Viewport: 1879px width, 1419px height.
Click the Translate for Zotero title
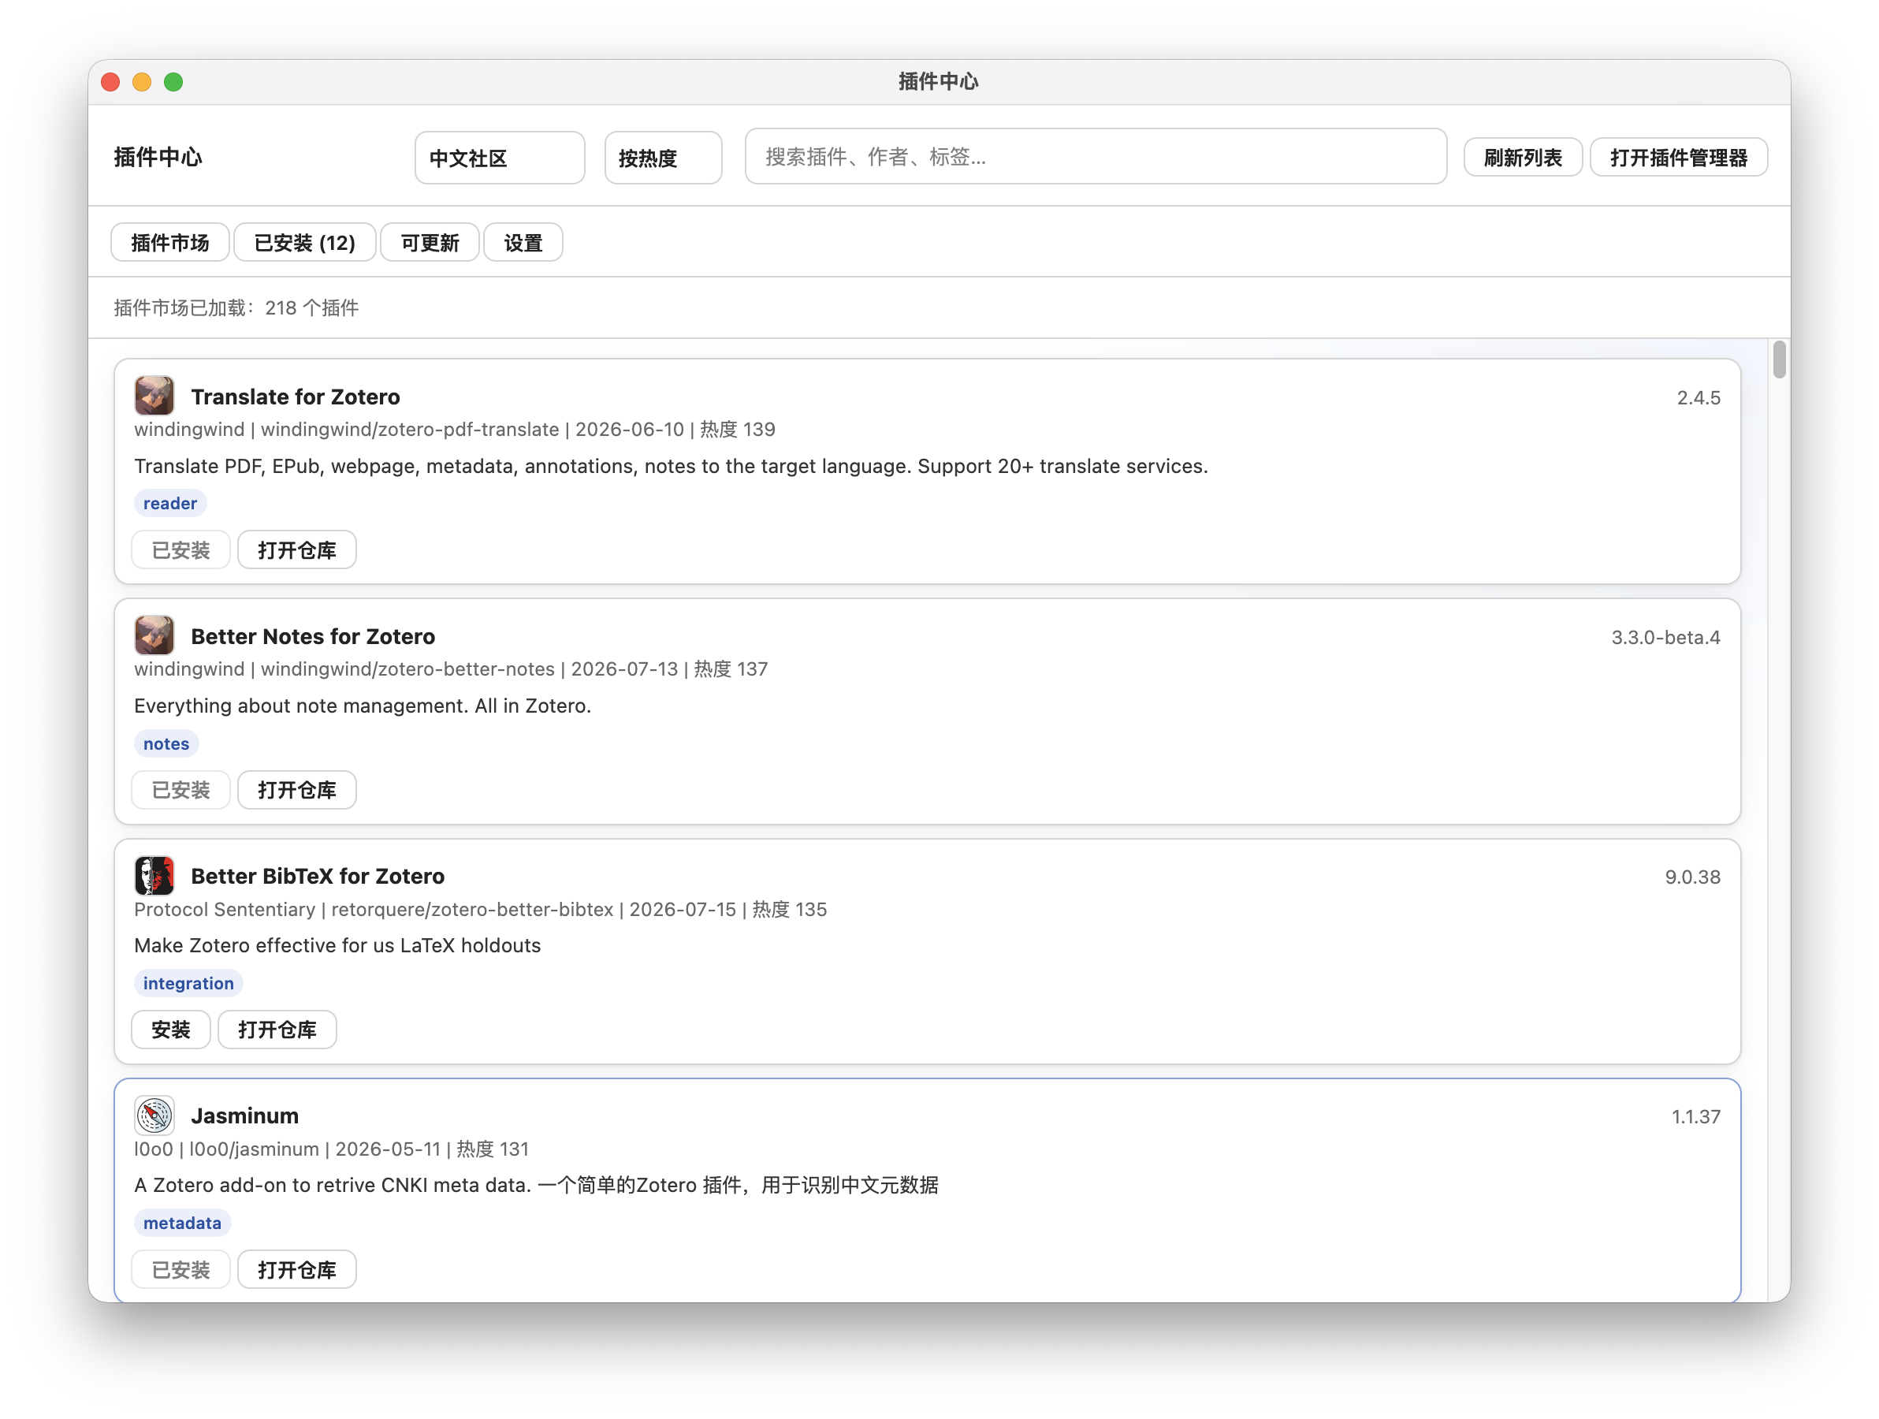pos(295,397)
